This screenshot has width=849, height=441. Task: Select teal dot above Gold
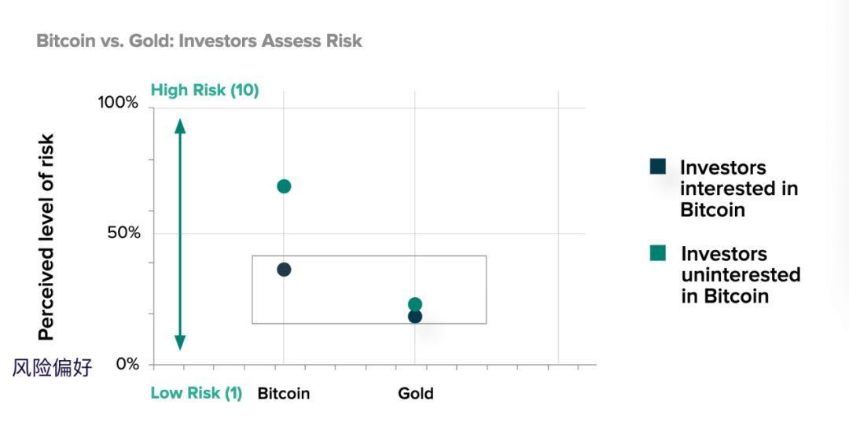coord(415,304)
